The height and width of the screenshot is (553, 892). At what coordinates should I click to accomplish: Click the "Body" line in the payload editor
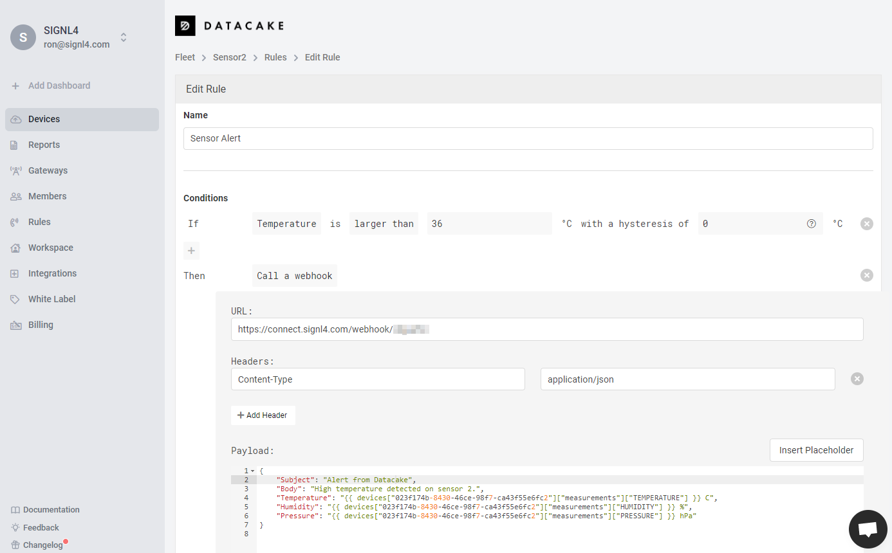pos(380,489)
